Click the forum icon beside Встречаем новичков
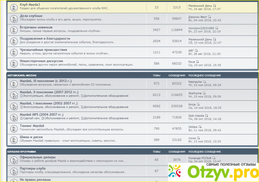The image size is (259, 182). pyautogui.click(x=13, y=29)
